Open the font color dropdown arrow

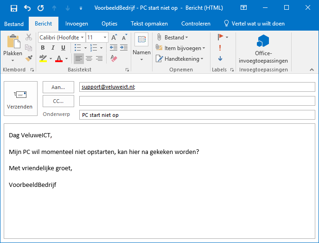66,58
